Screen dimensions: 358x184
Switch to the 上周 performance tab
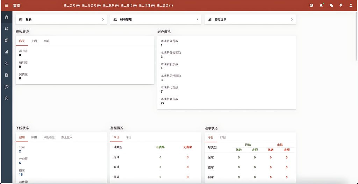34,41
